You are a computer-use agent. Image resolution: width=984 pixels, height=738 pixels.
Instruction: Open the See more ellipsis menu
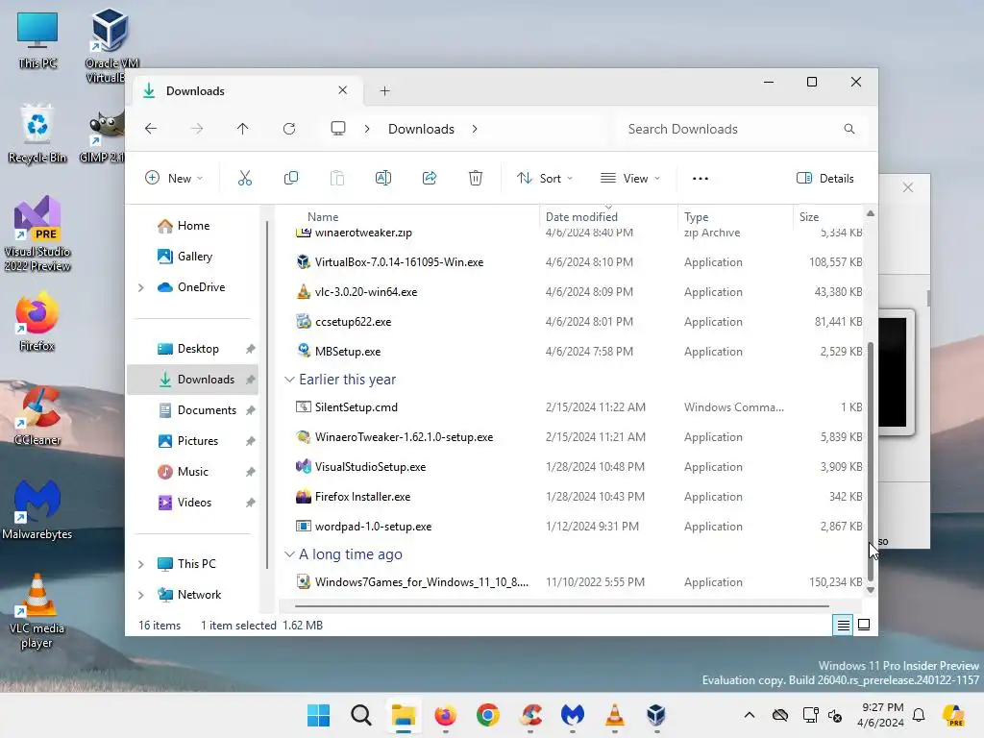click(701, 178)
